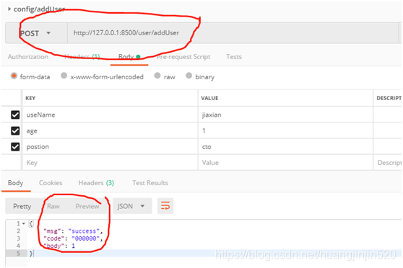
Task: Disable the postion parameter checkbox
Action: point(15,147)
